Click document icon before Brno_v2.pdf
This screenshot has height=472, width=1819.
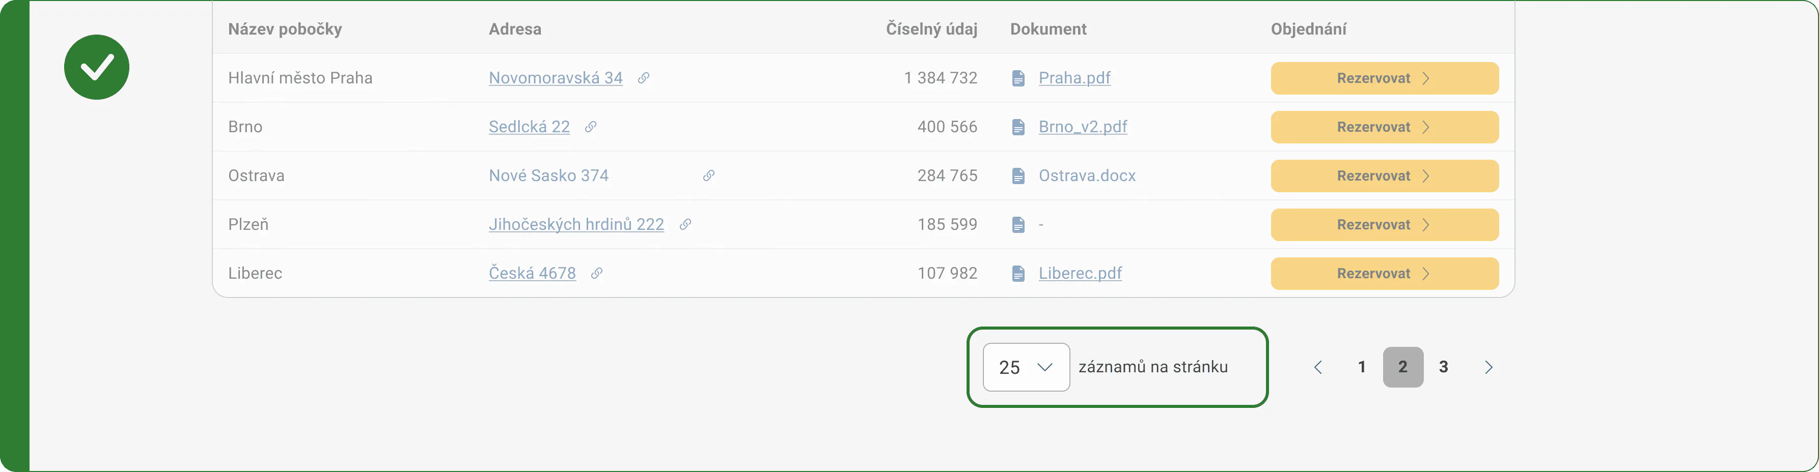pos(1017,127)
